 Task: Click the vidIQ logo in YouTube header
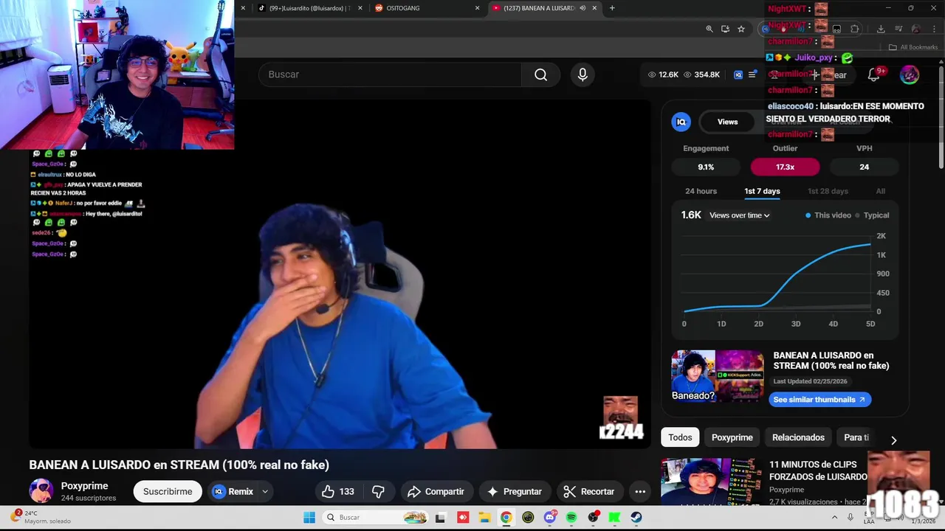point(738,74)
